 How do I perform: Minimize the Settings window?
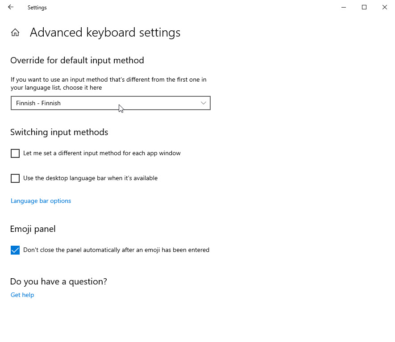(344, 7)
